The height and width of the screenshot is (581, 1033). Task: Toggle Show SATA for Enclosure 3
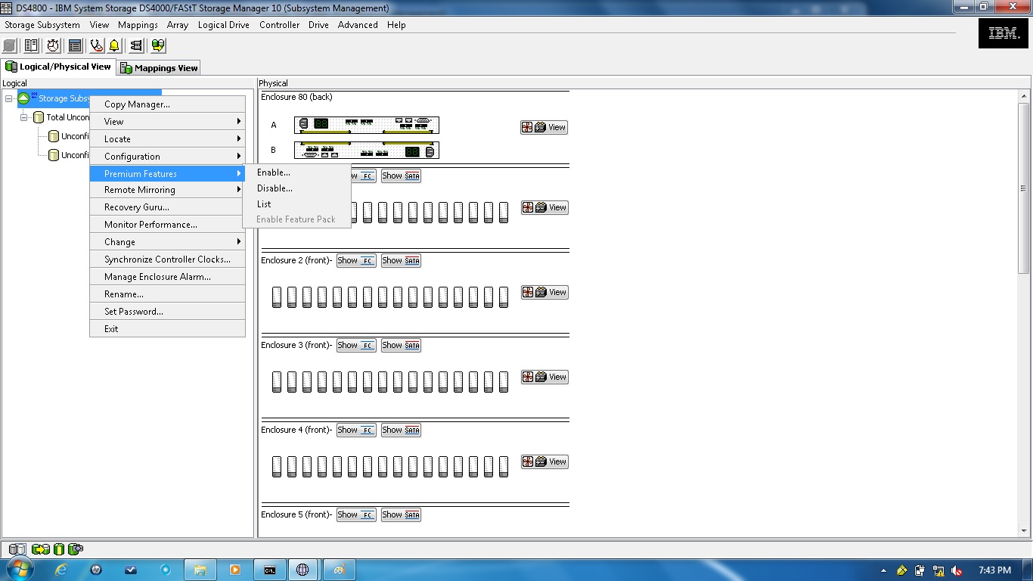point(401,345)
